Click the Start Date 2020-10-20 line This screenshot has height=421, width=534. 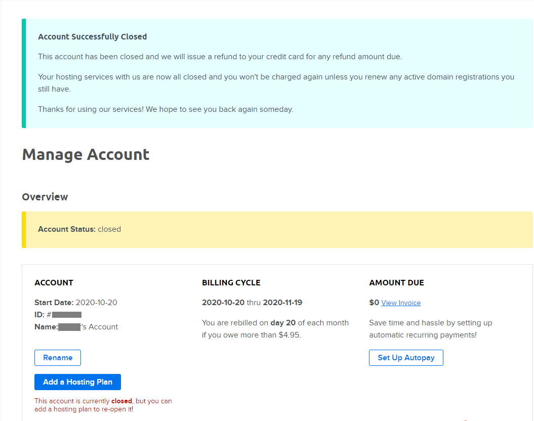[75, 303]
